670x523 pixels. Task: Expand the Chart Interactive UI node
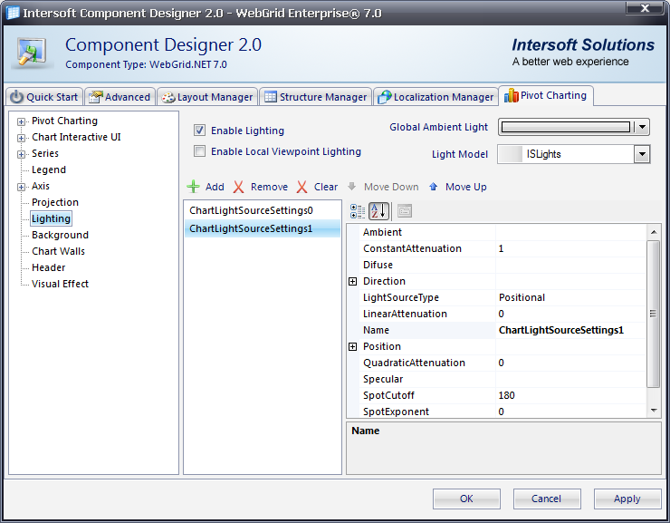point(21,138)
